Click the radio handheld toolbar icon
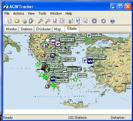Screen dimensions: 133x121 pos(71,21)
